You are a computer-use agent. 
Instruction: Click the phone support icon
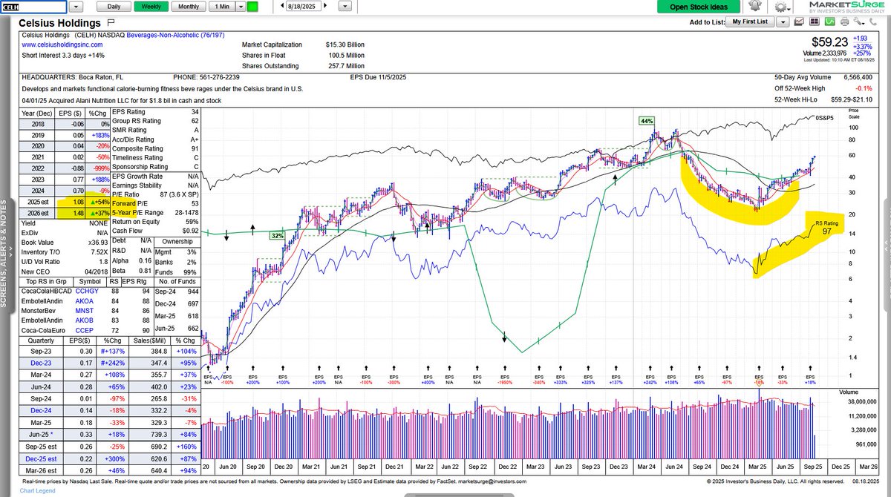(874, 22)
